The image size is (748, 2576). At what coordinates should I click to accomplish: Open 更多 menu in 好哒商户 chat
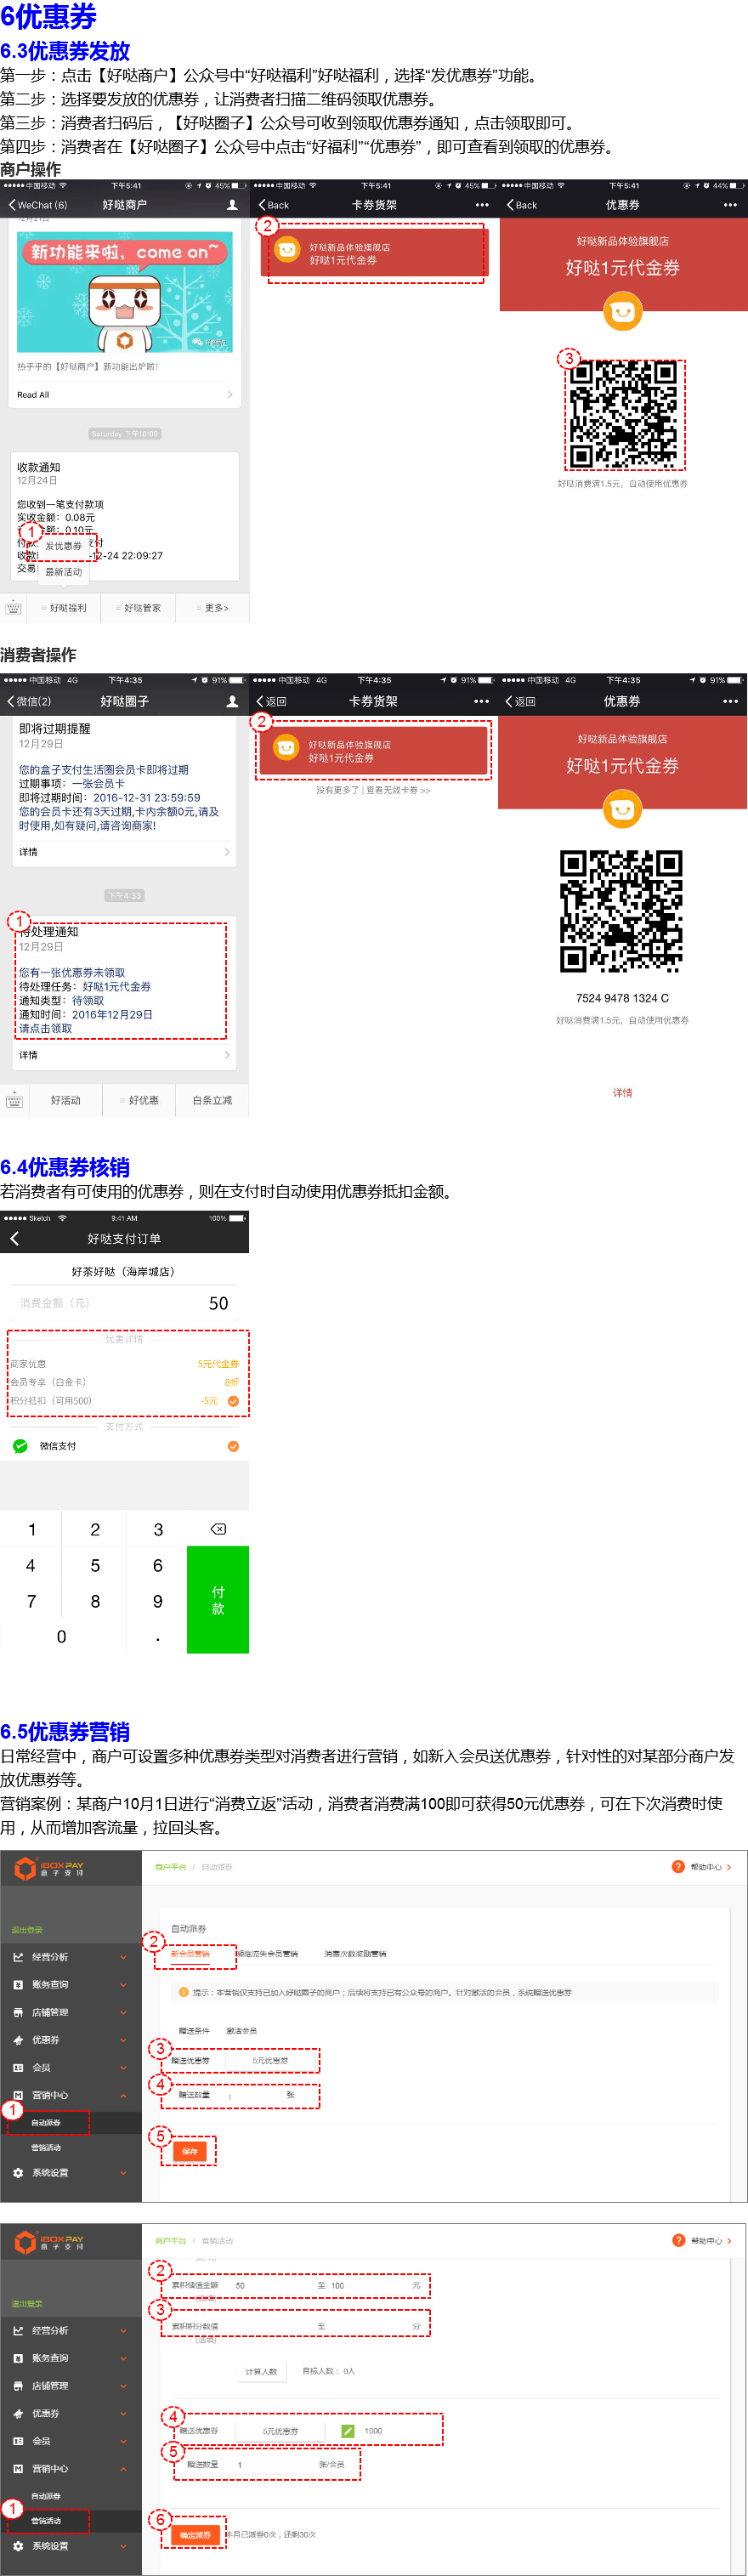tap(213, 608)
